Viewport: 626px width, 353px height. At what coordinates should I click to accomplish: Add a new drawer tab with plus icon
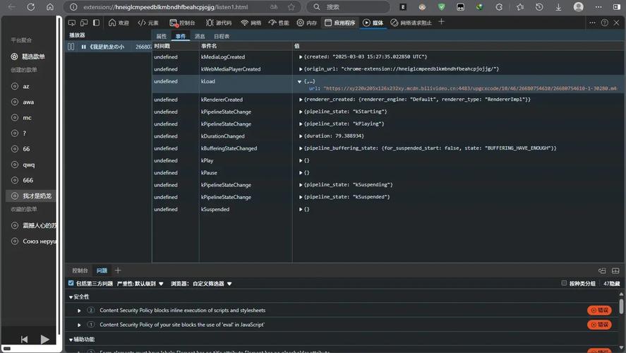pos(118,270)
